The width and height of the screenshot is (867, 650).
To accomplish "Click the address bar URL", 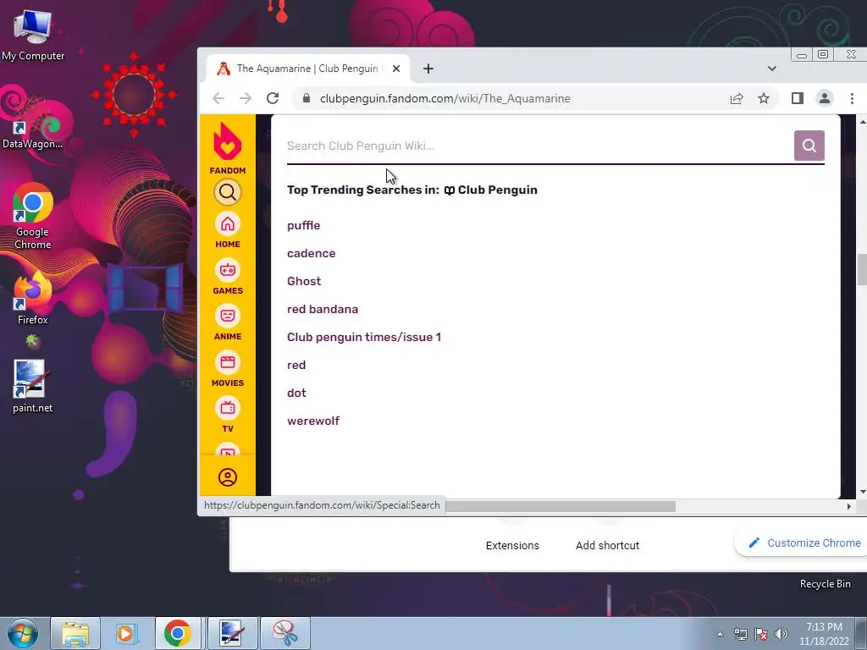I will pyautogui.click(x=445, y=98).
